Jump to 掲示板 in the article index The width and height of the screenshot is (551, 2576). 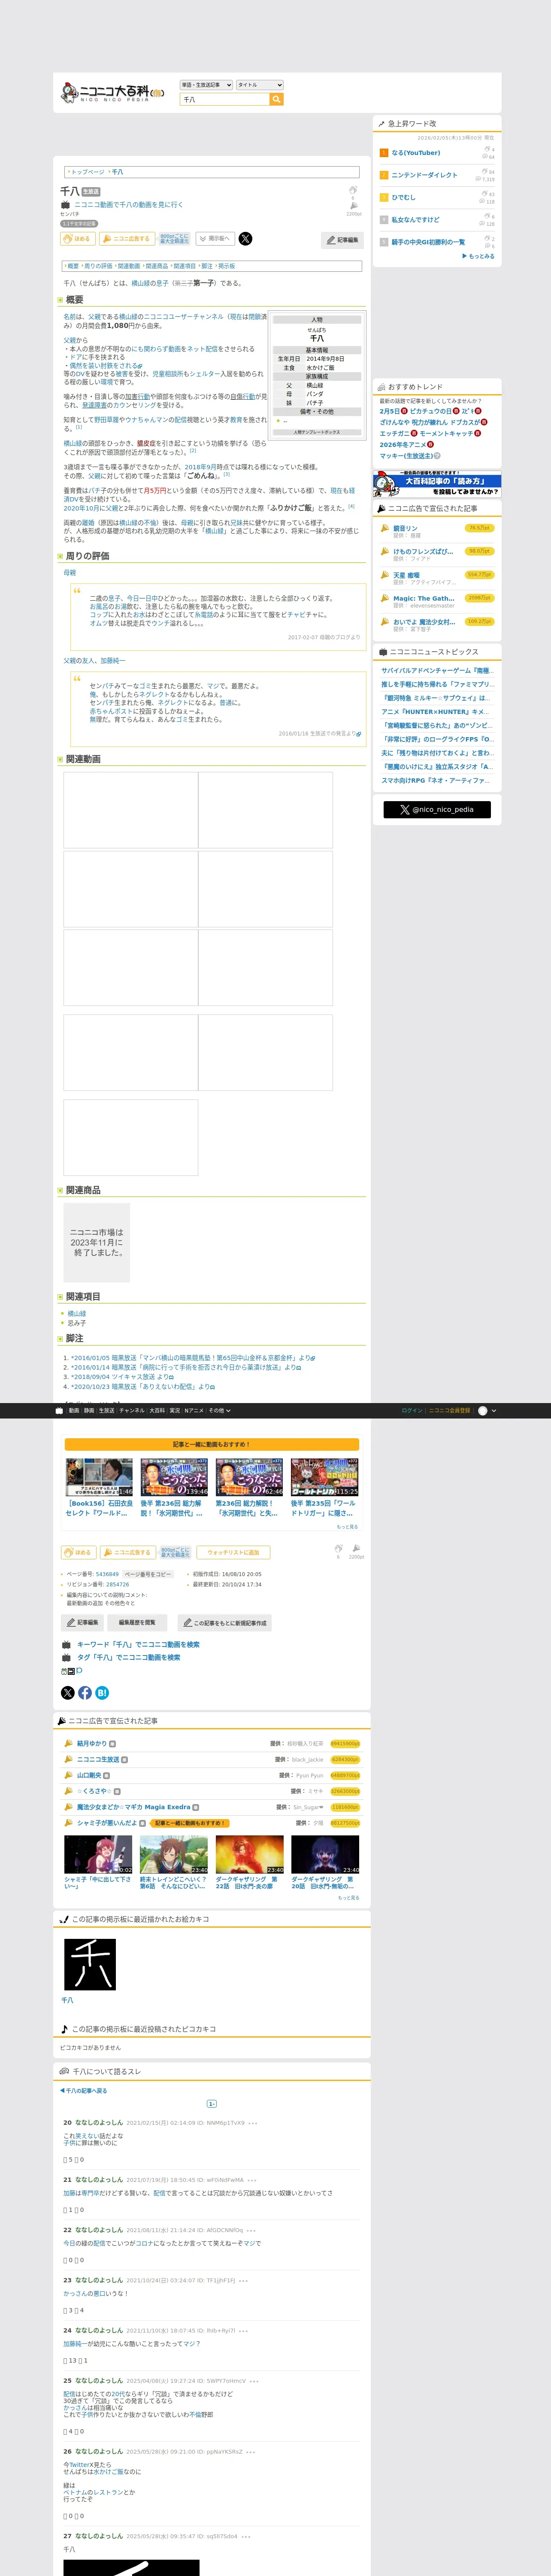click(226, 266)
